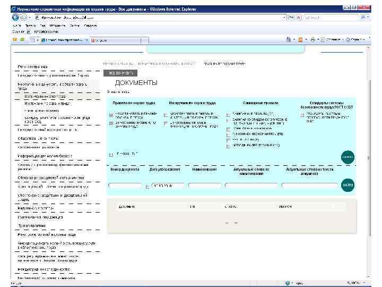
Task: Click the browser Forward arrow button
Action: click(x=23, y=18)
